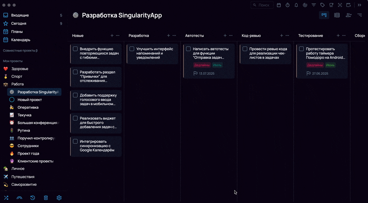Add task to Автотесты column

point(225,35)
